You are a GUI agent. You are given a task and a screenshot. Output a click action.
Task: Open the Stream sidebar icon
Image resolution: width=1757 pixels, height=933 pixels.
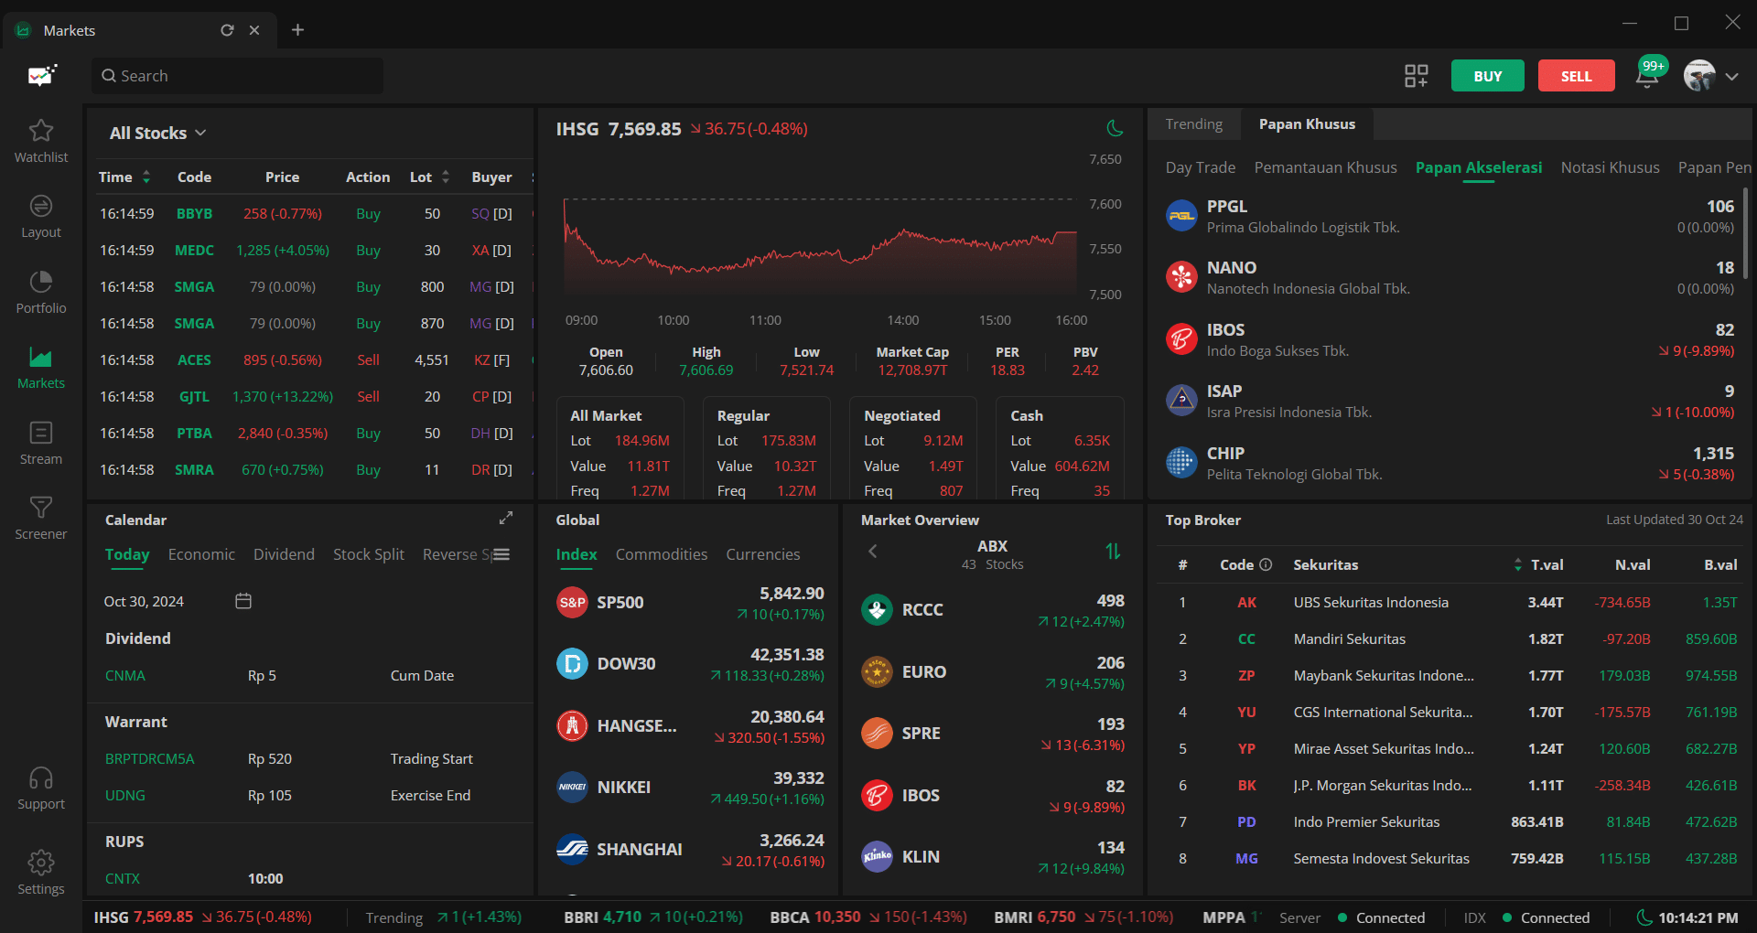coord(41,432)
